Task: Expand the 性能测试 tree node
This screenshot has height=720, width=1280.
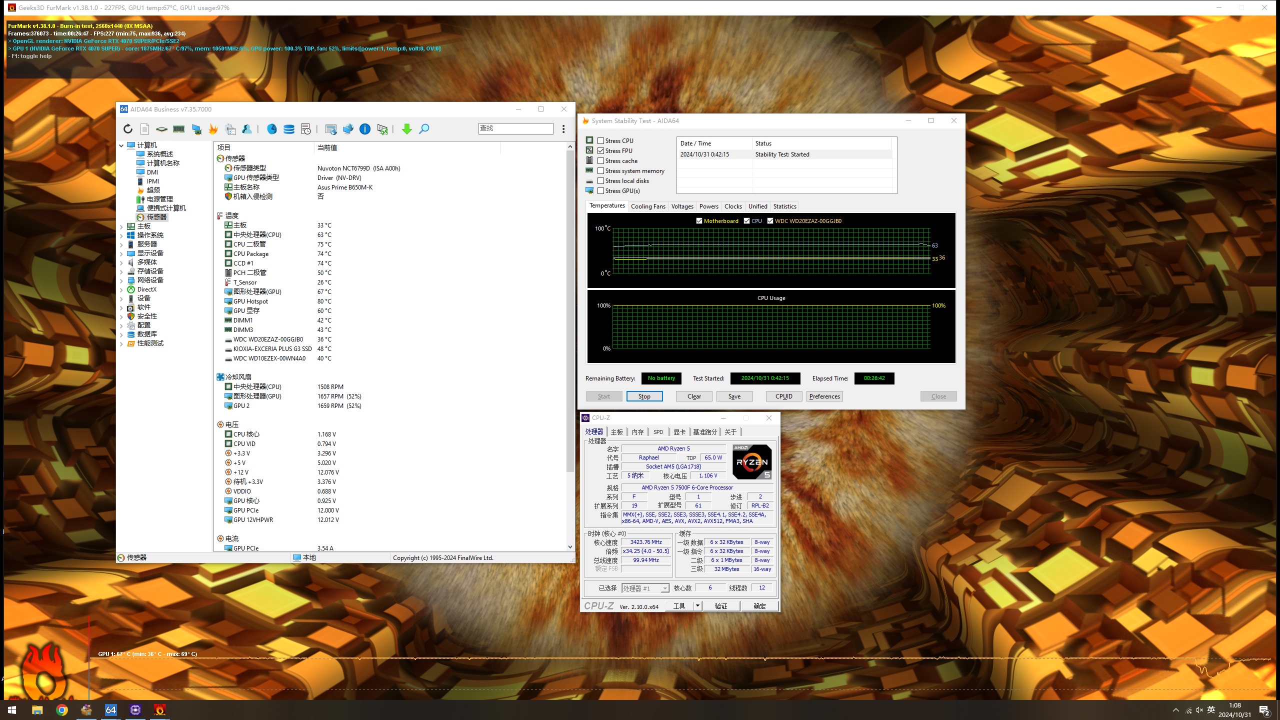Action: 121,343
